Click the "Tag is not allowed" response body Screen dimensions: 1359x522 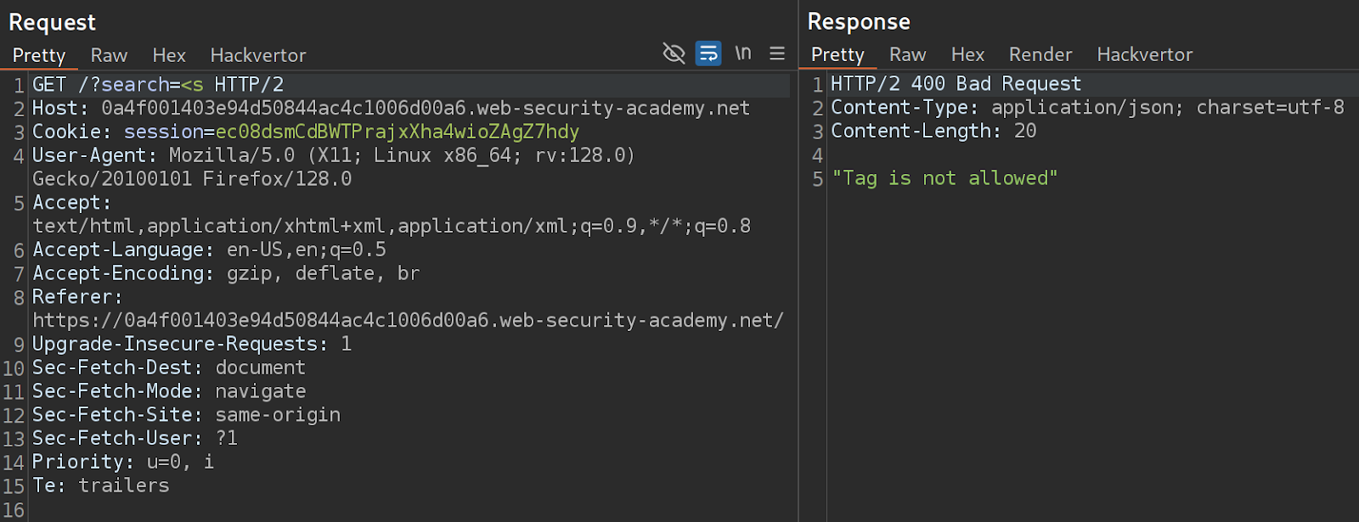coord(945,178)
